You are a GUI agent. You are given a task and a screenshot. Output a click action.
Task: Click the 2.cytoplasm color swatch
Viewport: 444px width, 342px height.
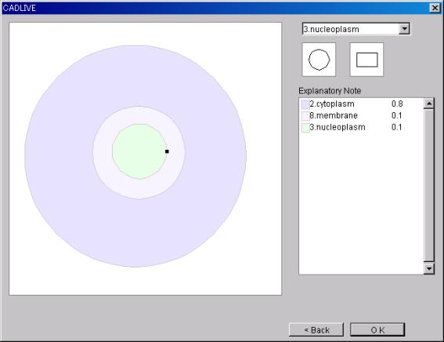[305, 104]
